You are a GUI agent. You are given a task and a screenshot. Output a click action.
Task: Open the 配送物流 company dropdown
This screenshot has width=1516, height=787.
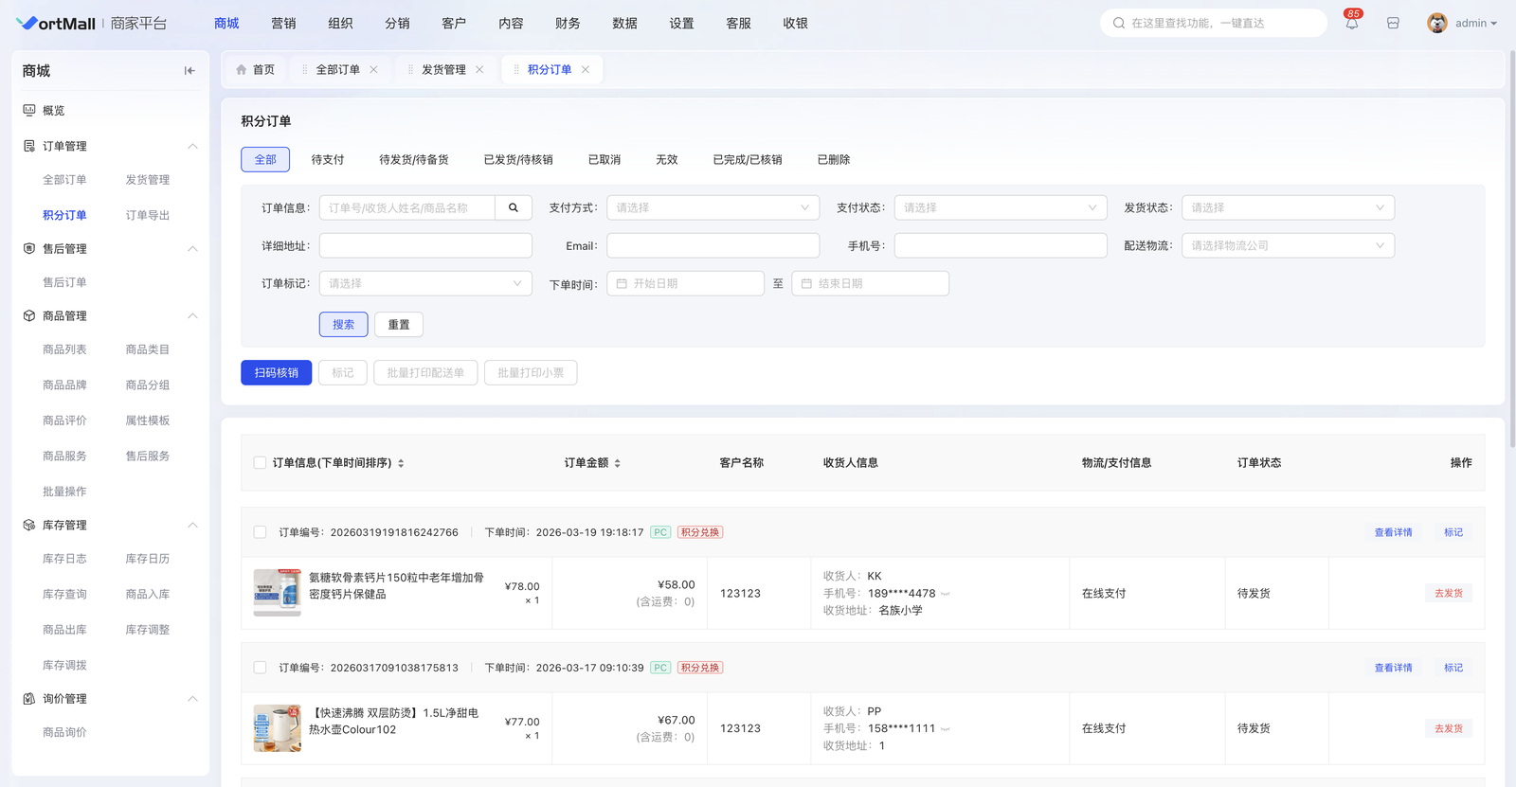point(1287,245)
